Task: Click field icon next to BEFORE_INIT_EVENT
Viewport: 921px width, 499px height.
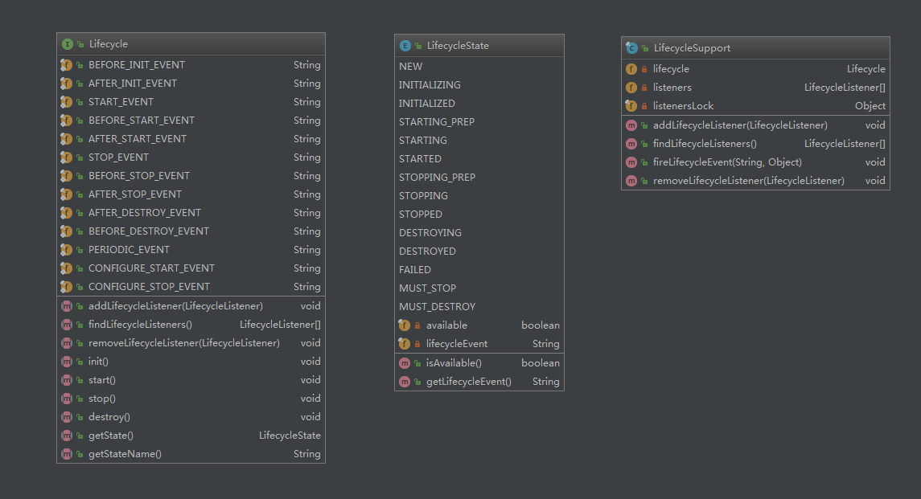Action: click(67, 65)
